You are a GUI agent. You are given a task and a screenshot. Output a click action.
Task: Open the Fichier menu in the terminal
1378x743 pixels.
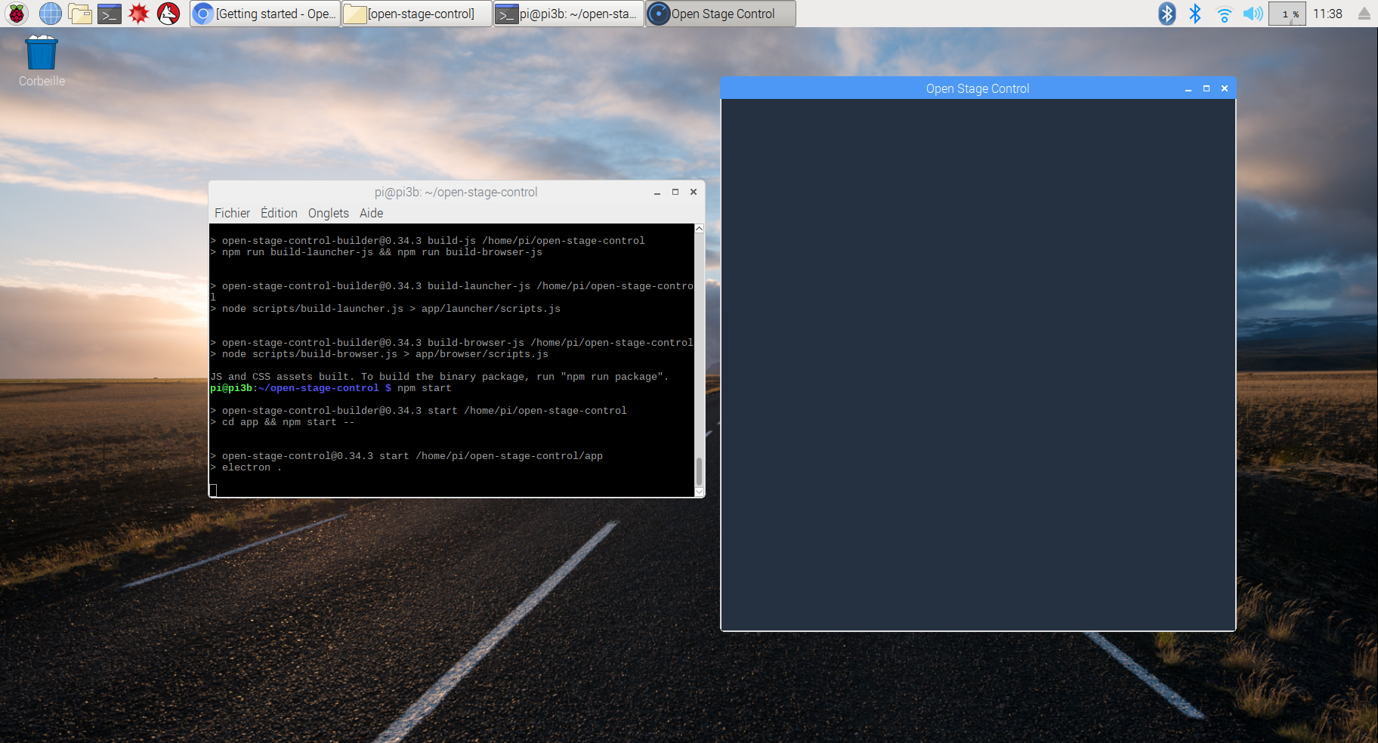click(232, 213)
